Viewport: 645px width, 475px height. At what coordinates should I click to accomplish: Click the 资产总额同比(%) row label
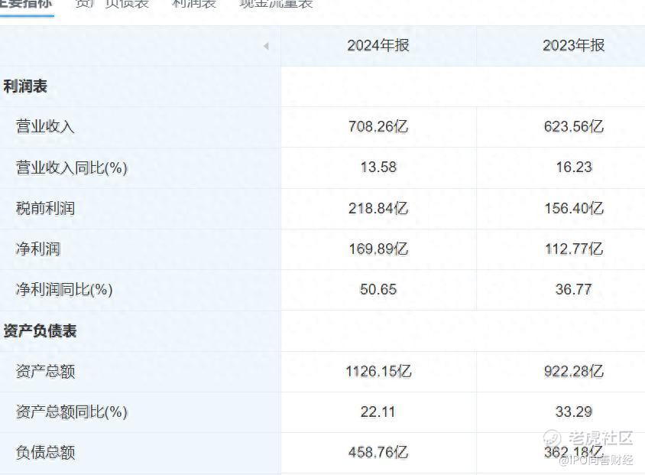point(72,412)
